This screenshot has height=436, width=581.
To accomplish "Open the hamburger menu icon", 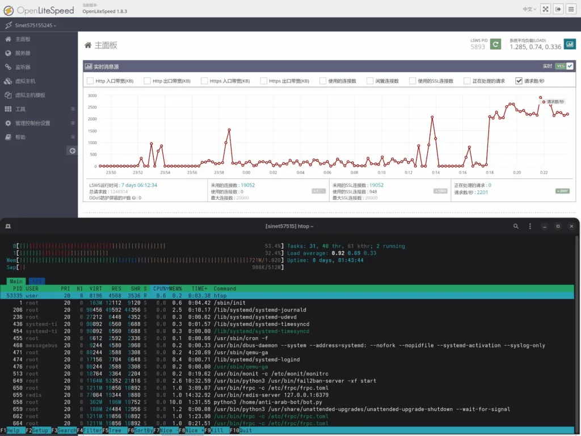I will (x=572, y=9).
